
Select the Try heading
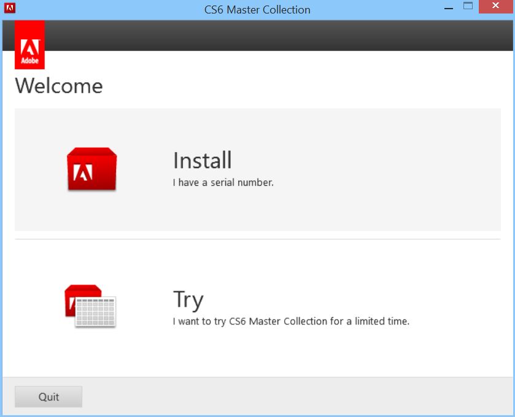tap(188, 299)
